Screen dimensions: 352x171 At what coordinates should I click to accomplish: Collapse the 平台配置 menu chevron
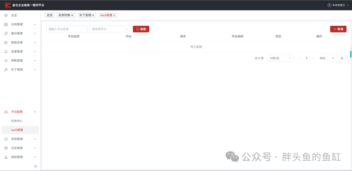point(35,112)
